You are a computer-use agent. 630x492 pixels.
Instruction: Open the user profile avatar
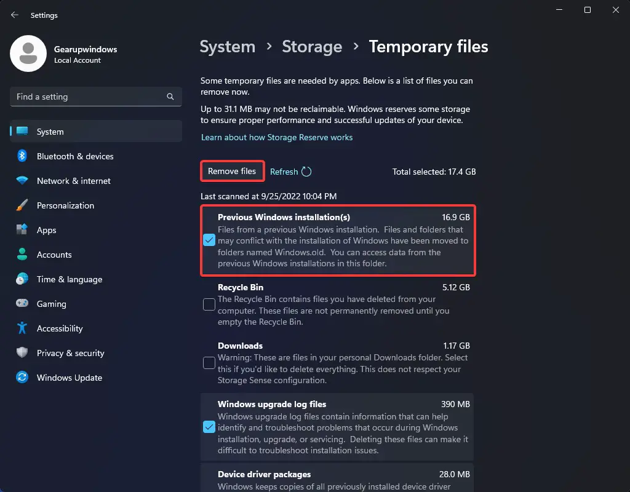[28, 54]
